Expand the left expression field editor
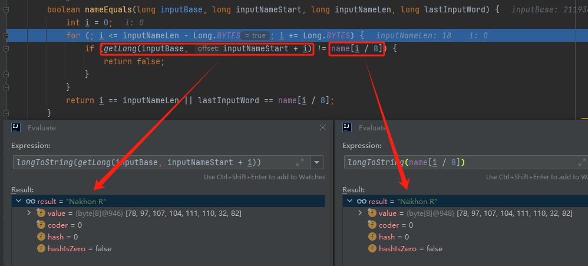 (x=300, y=162)
